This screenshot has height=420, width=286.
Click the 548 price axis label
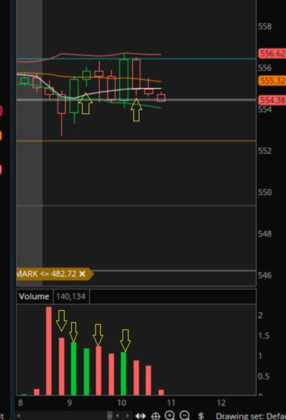coord(265,234)
